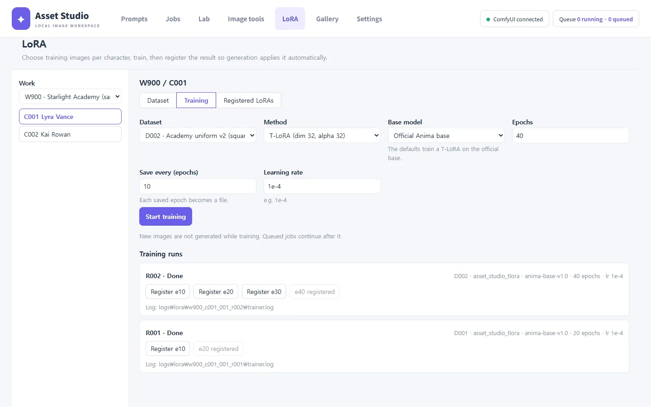
Task: Focus the Epochs input field
Action: point(571,136)
